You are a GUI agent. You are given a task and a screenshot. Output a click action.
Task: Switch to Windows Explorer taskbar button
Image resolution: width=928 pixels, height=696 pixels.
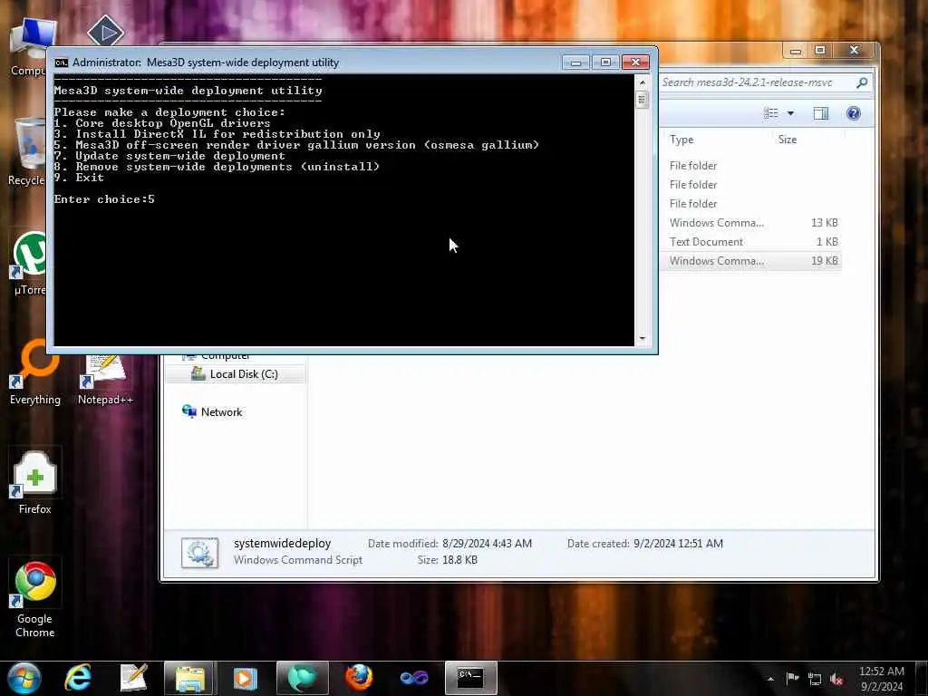pyautogui.click(x=189, y=678)
